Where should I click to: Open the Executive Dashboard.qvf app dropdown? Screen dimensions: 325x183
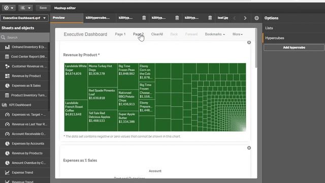point(24,18)
